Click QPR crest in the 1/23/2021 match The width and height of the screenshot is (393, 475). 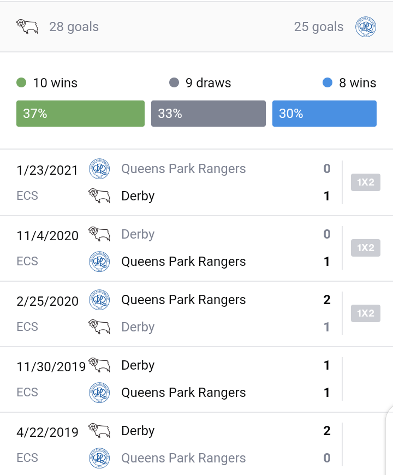click(99, 169)
